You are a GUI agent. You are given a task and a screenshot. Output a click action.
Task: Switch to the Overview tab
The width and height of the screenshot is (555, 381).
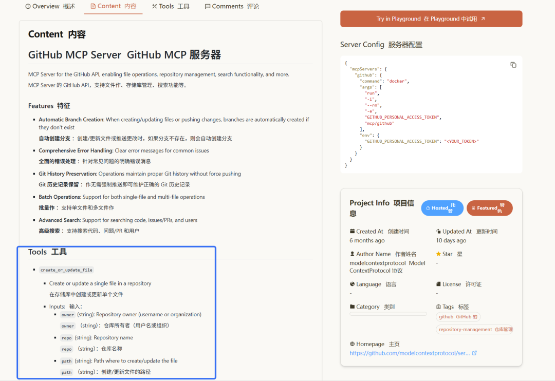click(x=50, y=6)
